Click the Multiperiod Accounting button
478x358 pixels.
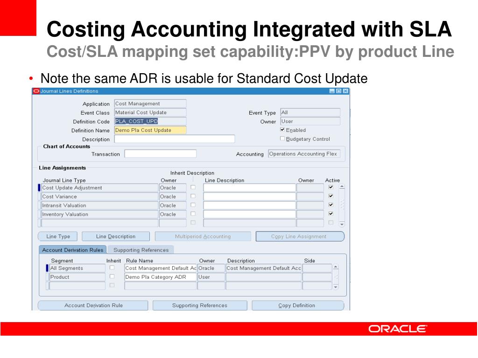click(203, 236)
